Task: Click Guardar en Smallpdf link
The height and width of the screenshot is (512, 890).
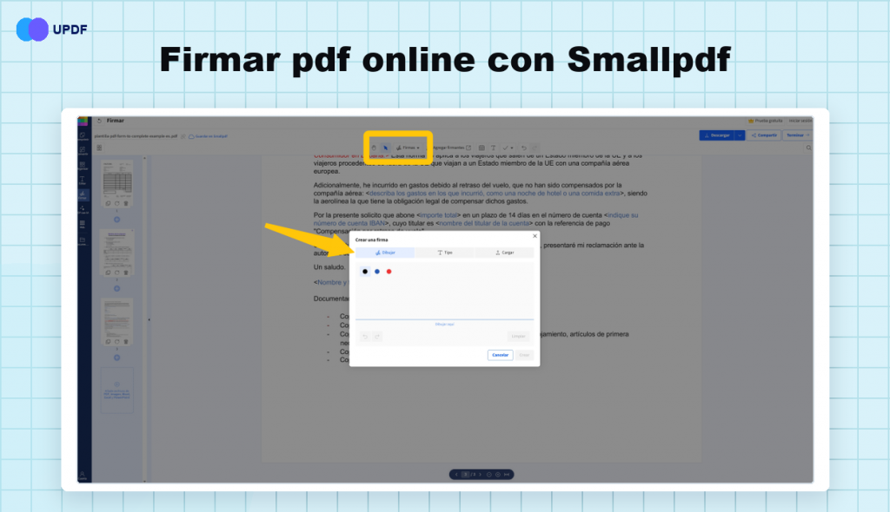Action: [209, 136]
